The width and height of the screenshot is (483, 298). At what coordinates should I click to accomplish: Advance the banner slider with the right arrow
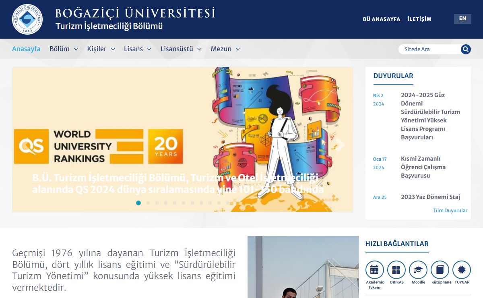[x=341, y=145]
